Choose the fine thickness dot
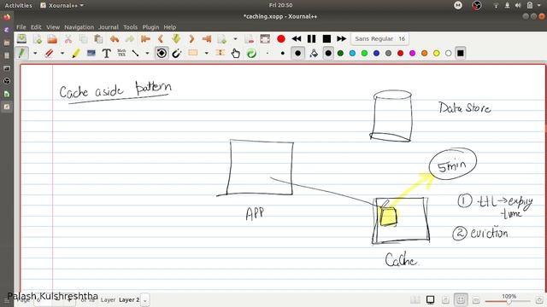547x307 pixels. [283, 53]
